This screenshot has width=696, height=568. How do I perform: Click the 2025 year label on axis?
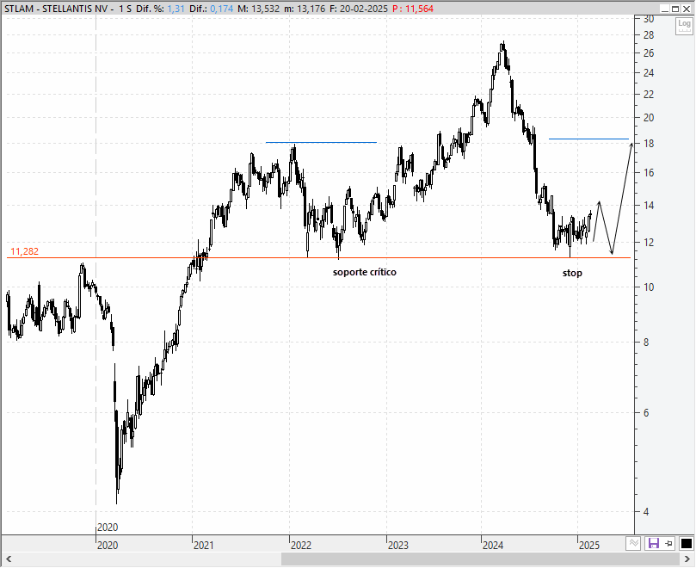click(589, 546)
